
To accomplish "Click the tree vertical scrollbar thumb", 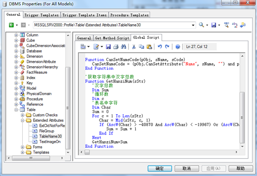I will pyautogui.click(x=68, y=108).
